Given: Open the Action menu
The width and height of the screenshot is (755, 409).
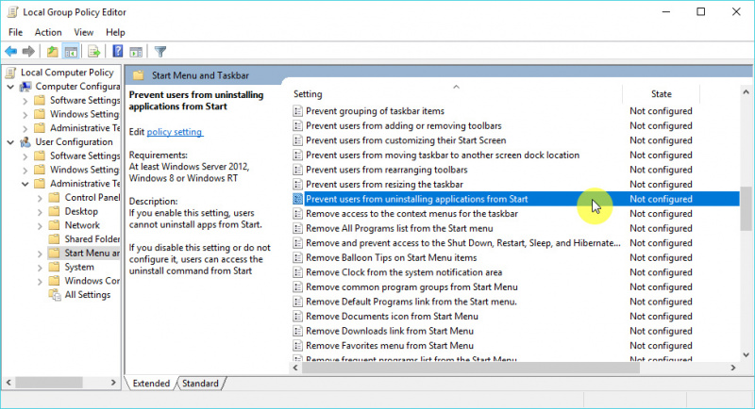Looking at the screenshot, I should tap(48, 32).
